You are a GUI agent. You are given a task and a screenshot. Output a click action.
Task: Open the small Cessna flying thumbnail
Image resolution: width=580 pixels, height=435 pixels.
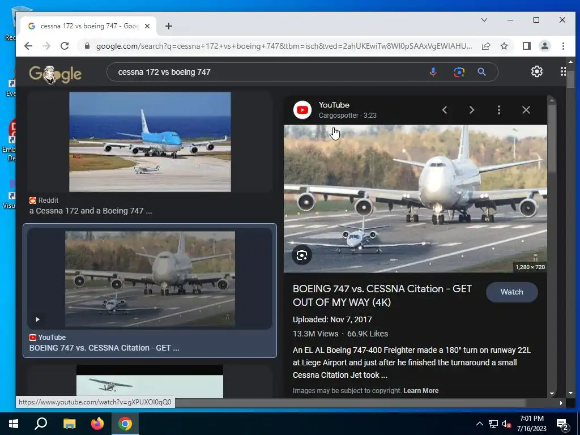pyautogui.click(x=150, y=382)
